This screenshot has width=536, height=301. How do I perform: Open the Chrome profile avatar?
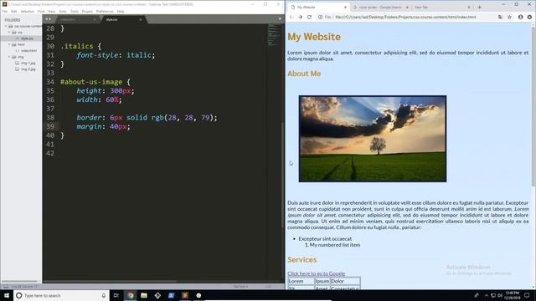[520, 17]
